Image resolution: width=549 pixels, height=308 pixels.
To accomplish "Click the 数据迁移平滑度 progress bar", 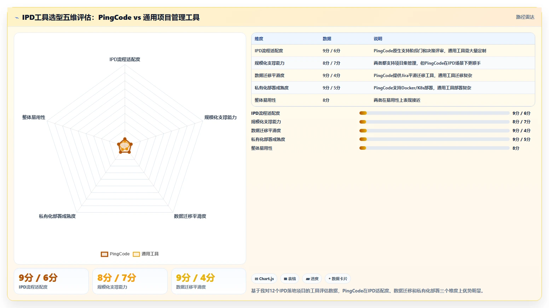I will (x=434, y=131).
